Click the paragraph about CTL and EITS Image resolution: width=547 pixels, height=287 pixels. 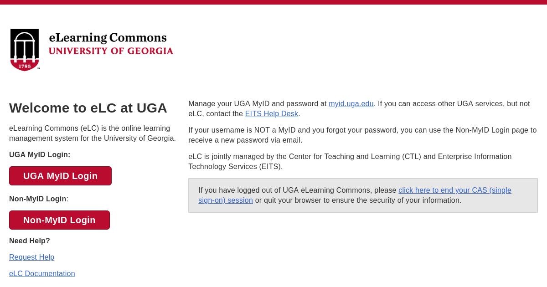(x=350, y=162)
